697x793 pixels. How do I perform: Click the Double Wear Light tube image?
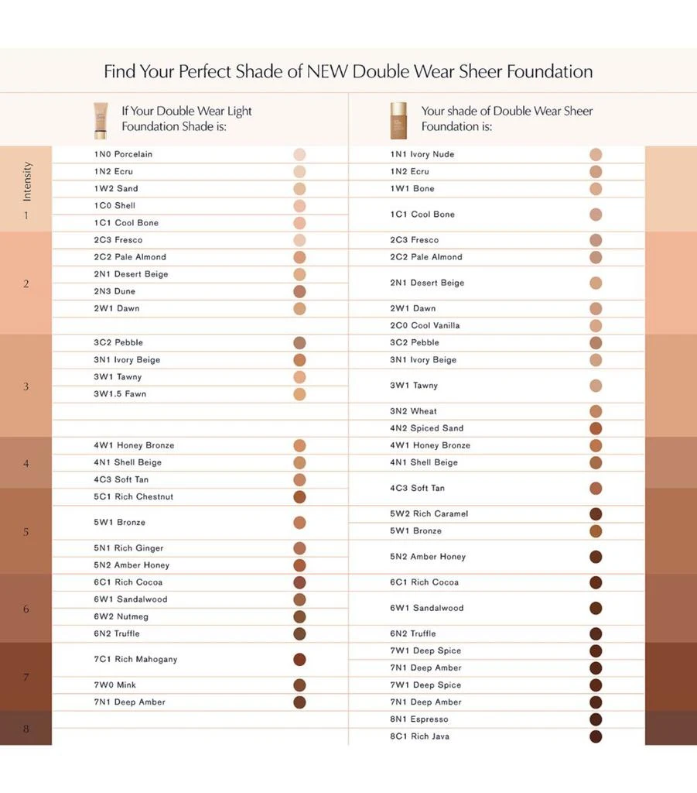click(x=101, y=120)
